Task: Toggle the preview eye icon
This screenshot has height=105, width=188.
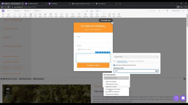Action: tap(167, 11)
